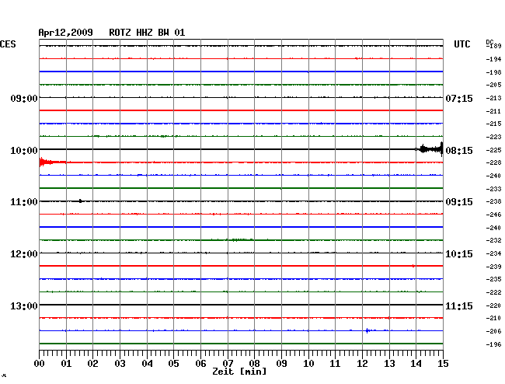Click the Zeit [min] axis title
This screenshot has width=505, height=384.
click(239, 372)
